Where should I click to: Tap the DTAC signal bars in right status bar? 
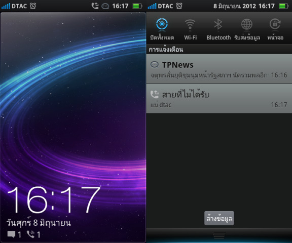click(x=152, y=6)
